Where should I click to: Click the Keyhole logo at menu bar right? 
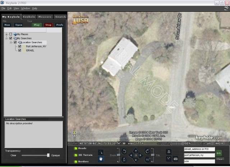click(226, 8)
